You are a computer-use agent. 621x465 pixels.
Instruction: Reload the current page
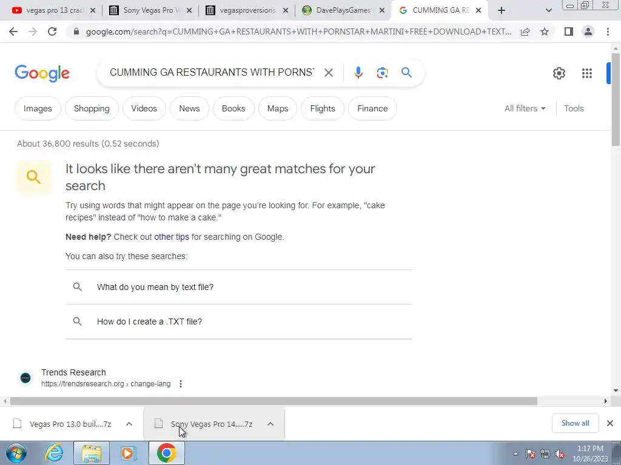point(52,31)
